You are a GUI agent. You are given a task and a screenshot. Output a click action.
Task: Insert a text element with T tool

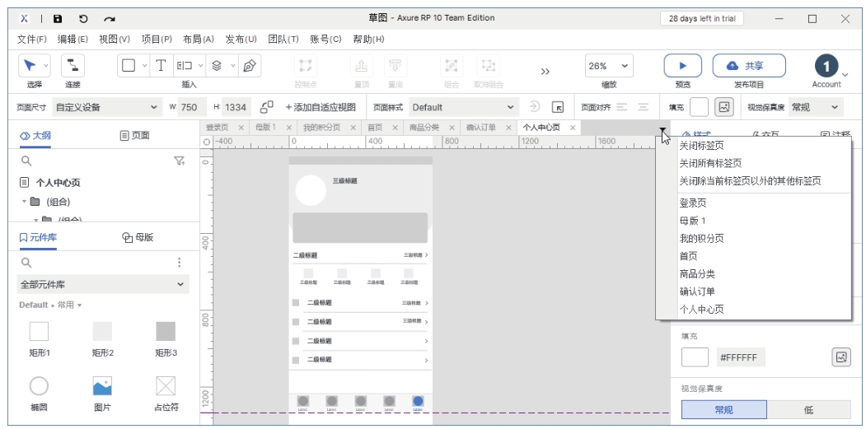tap(161, 66)
